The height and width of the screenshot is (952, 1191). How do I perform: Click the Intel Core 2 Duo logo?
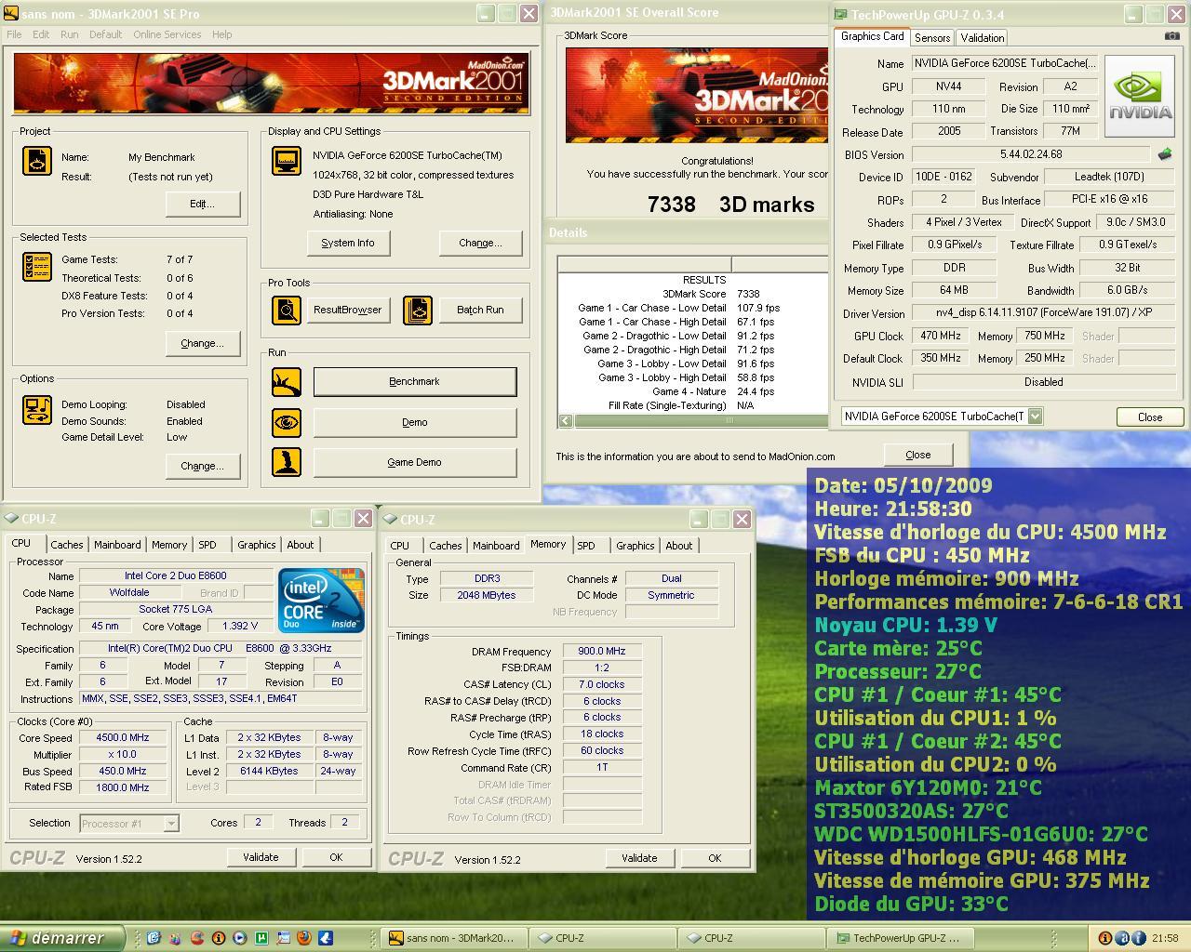(x=322, y=601)
